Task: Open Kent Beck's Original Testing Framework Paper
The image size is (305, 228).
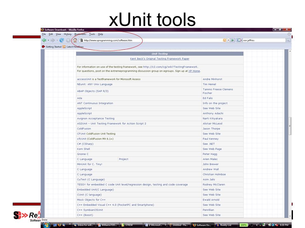Action: [160, 59]
